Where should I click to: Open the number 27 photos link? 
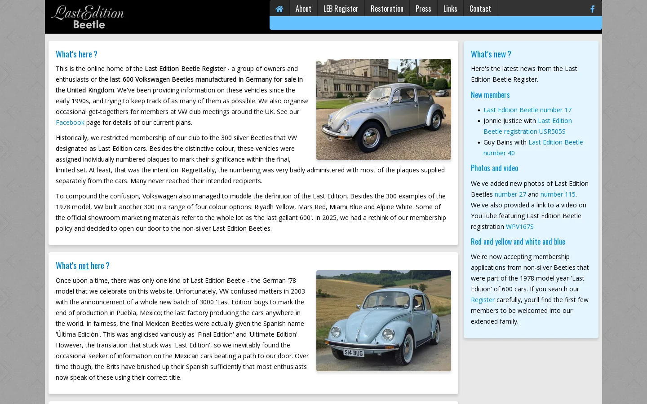pyautogui.click(x=510, y=194)
